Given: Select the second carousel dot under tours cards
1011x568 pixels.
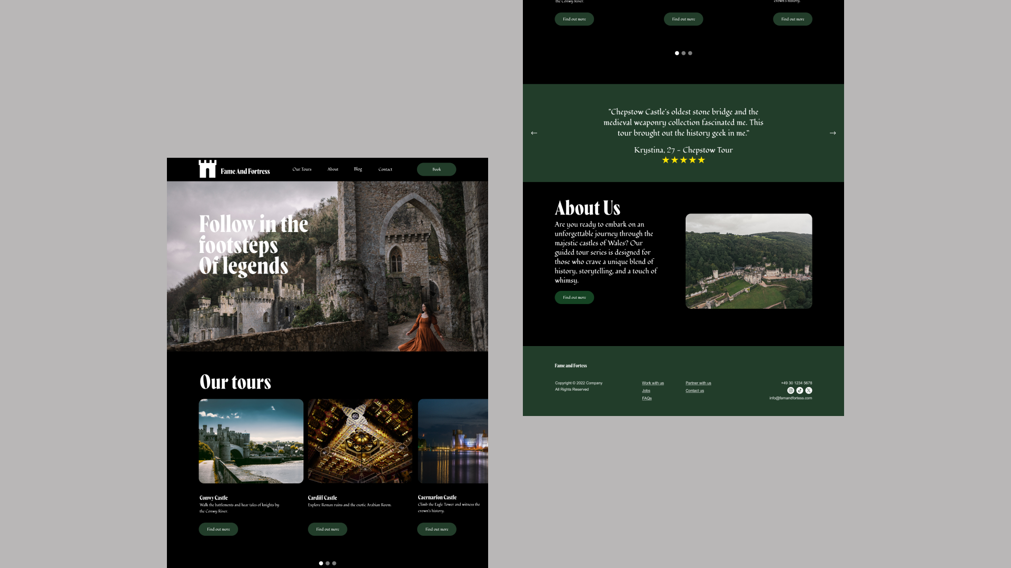Looking at the screenshot, I should click(x=328, y=563).
